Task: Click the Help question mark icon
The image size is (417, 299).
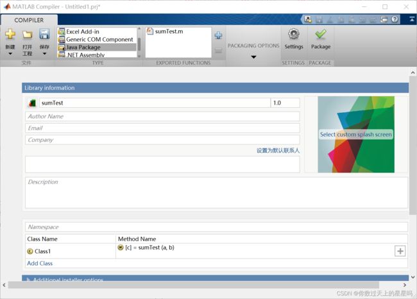Action: pos(395,19)
